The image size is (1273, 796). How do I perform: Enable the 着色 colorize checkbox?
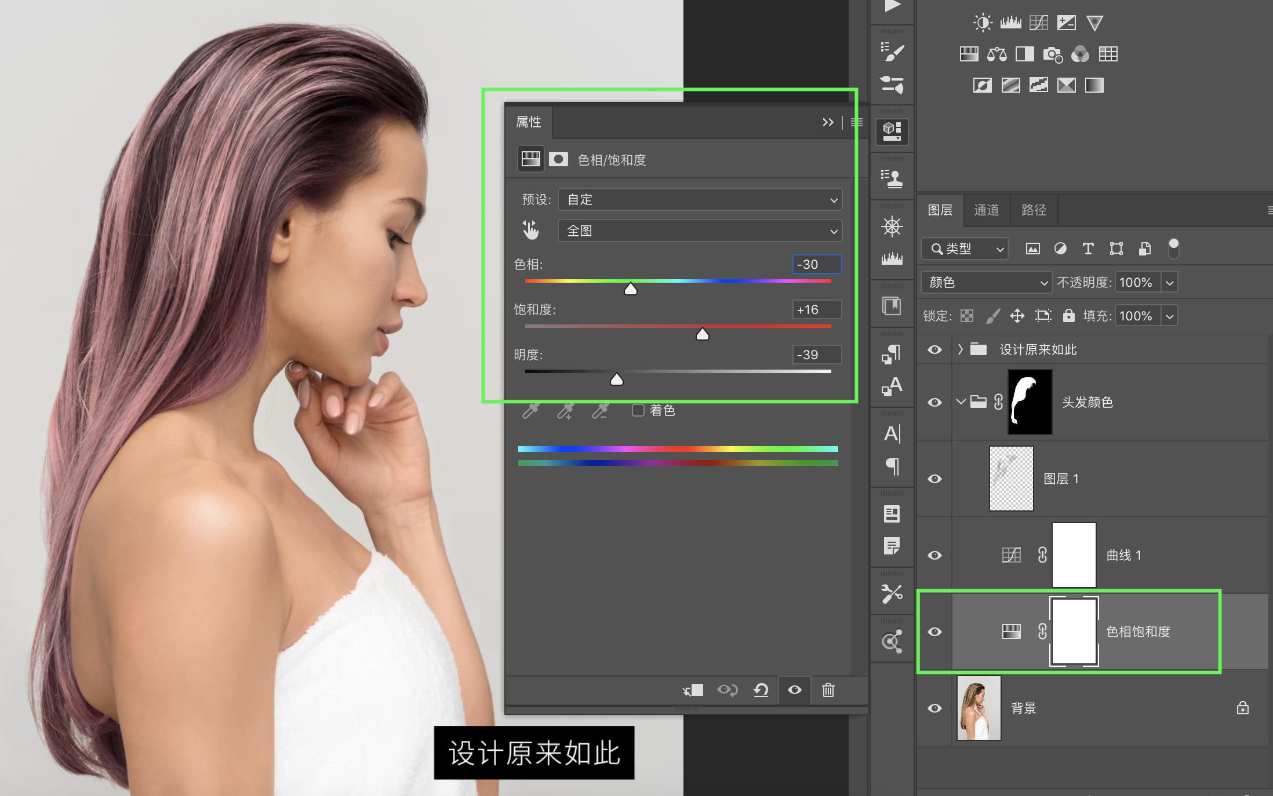tap(638, 411)
